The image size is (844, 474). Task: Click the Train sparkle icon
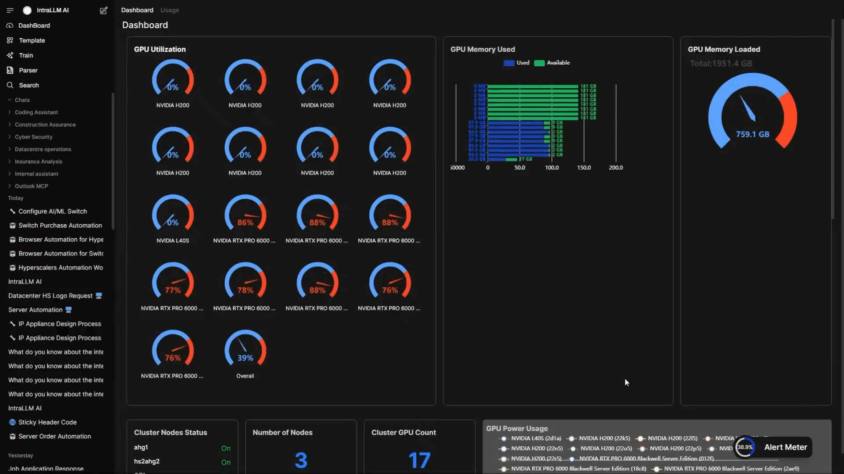(x=10, y=55)
